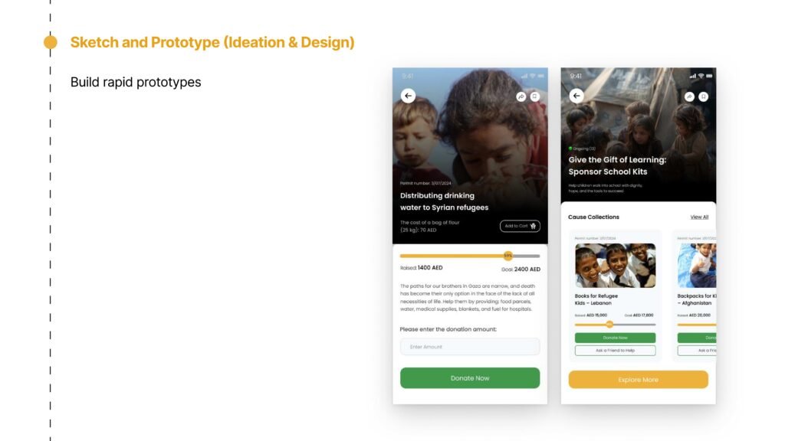785x441 pixels.
Task: Click the orange slide section bullet marker
Action: click(51, 42)
